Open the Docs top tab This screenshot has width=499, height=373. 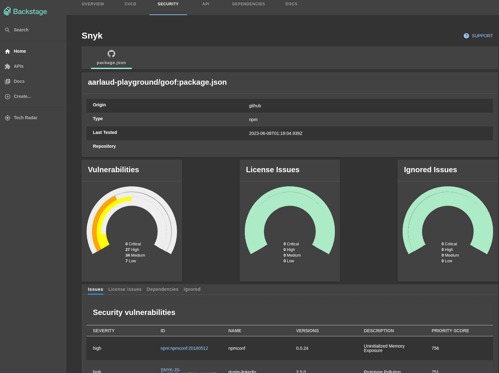tap(291, 4)
